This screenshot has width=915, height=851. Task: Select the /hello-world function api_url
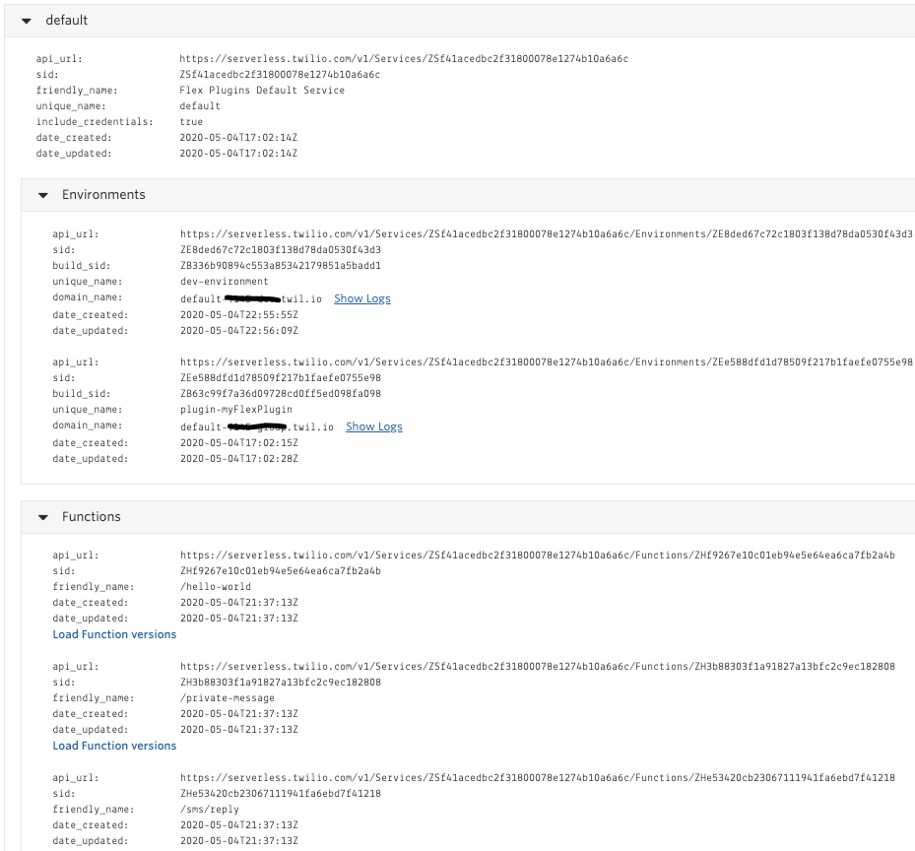click(538, 556)
